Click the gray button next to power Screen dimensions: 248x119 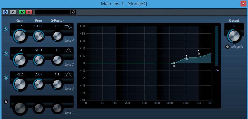[13, 12]
